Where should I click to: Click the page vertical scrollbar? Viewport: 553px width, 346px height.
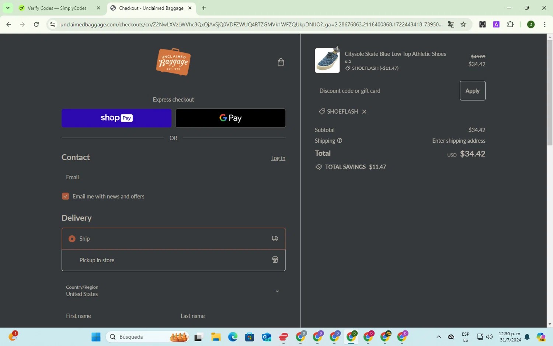click(550, 92)
